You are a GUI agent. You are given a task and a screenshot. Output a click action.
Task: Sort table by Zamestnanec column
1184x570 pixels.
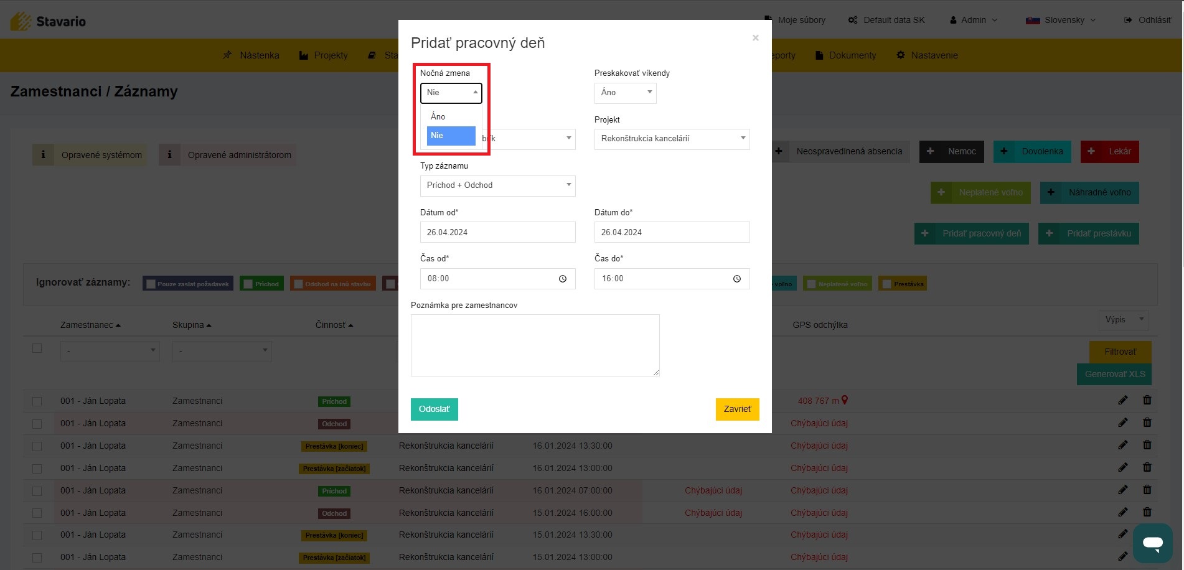click(x=90, y=325)
